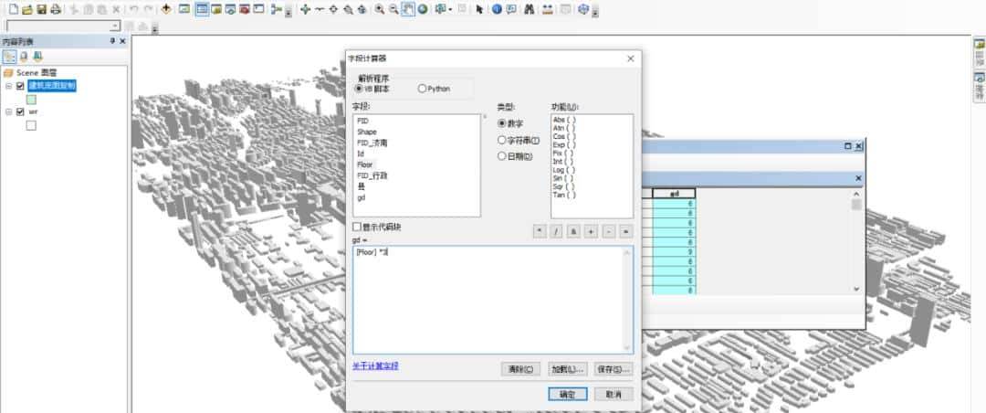Click the 取消 cancel button

[614, 394]
